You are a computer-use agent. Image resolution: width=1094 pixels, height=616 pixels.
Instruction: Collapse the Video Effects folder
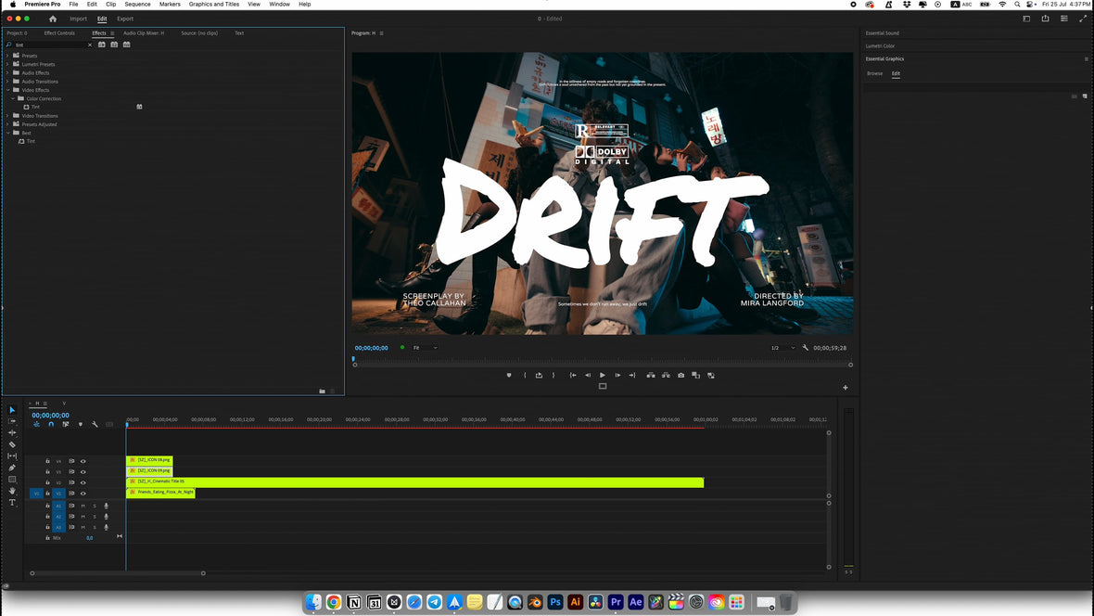7,90
